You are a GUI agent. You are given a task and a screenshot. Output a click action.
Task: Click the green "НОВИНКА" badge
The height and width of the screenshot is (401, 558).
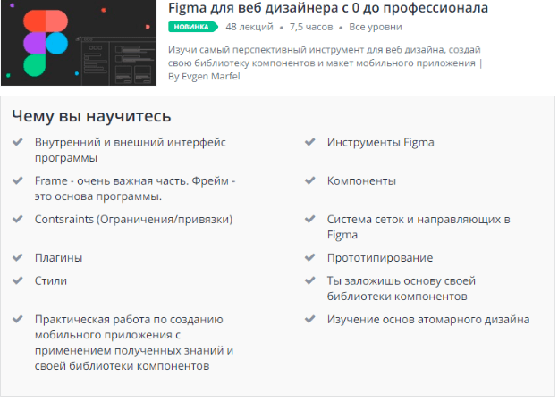[x=193, y=27]
